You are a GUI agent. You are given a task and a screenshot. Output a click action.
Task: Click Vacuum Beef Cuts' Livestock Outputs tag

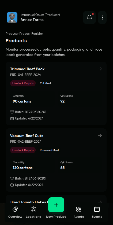pyautogui.click(x=23, y=150)
